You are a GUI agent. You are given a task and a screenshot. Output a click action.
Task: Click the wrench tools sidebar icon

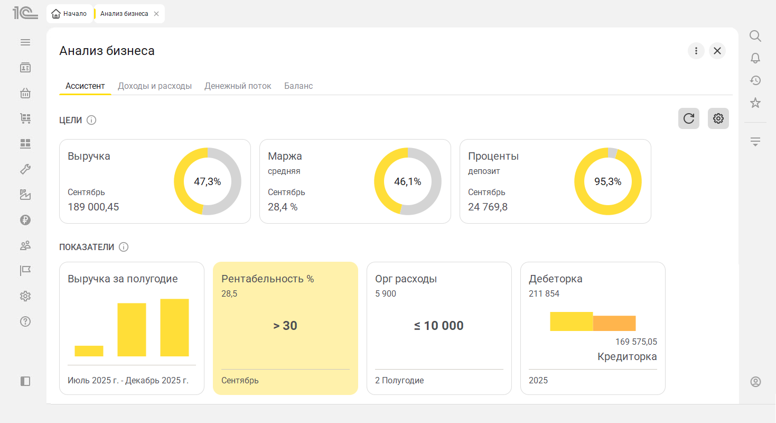coord(25,169)
